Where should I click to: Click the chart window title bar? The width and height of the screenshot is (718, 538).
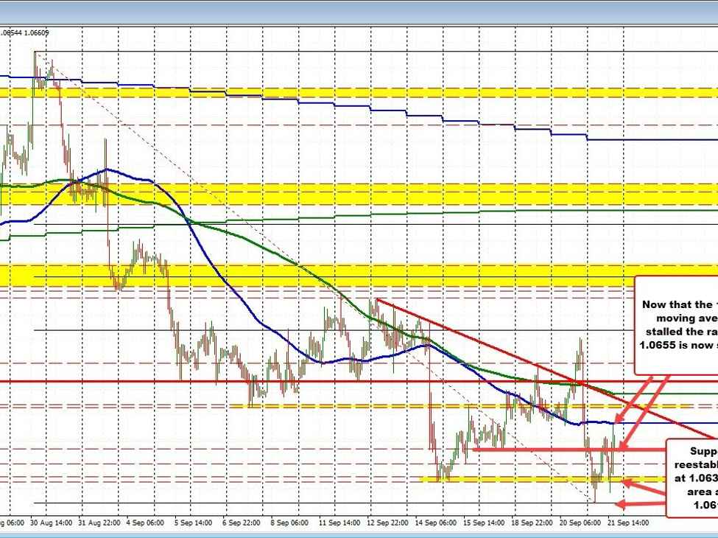(x=359, y=10)
